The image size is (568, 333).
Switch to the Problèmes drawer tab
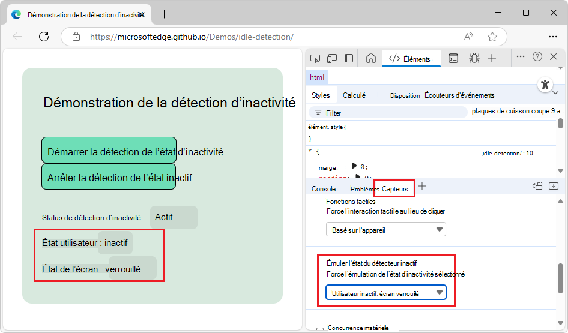(x=364, y=189)
